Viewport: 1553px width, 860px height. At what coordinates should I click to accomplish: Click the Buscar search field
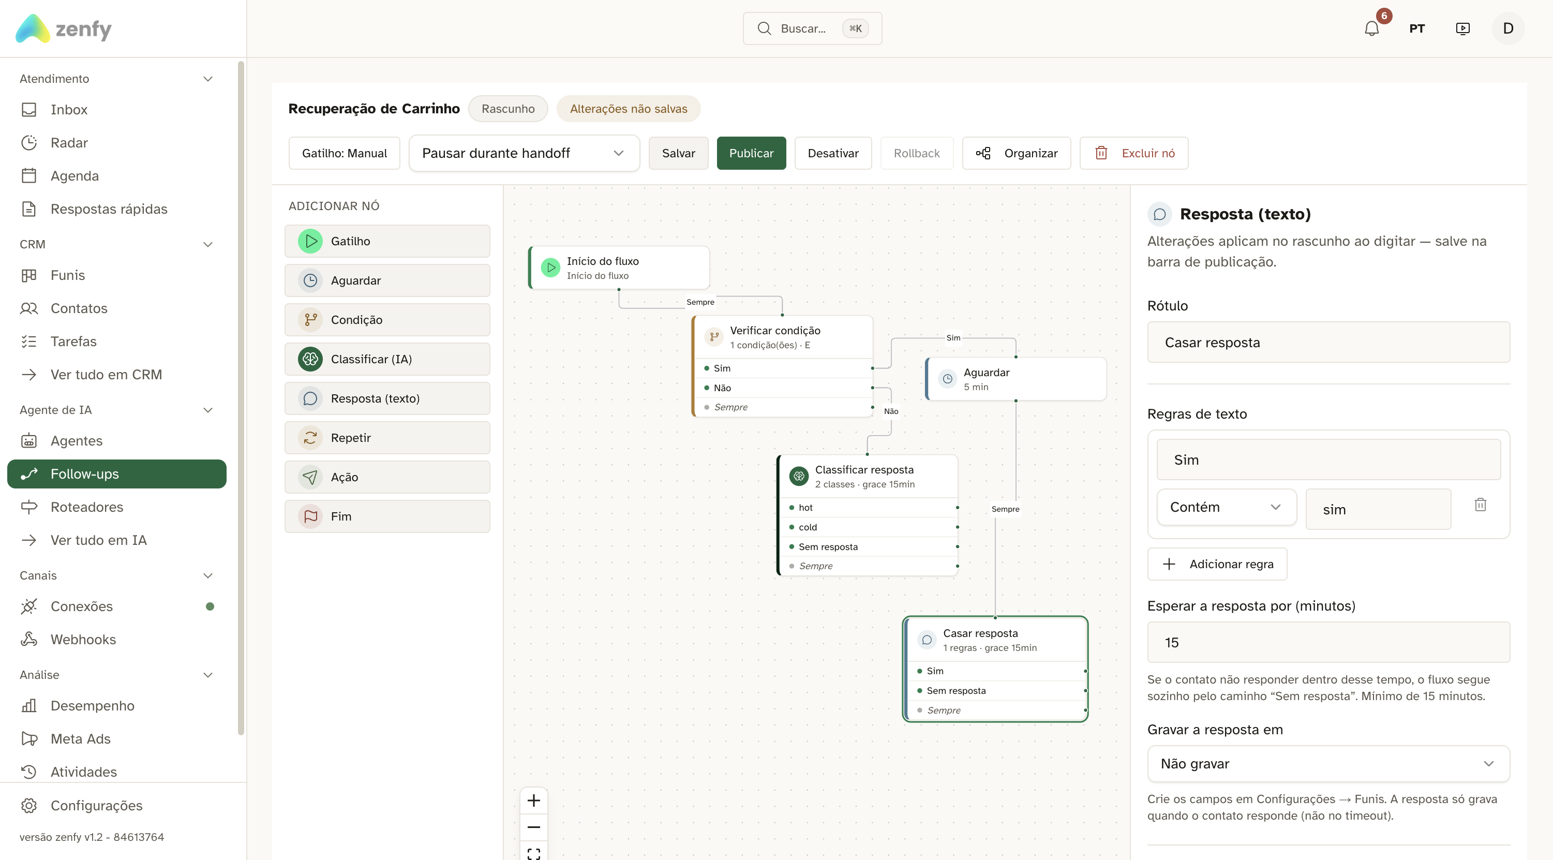[x=812, y=28]
